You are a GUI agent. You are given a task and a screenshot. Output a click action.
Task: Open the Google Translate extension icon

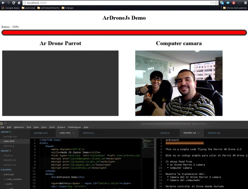click(x=222, y=3)
